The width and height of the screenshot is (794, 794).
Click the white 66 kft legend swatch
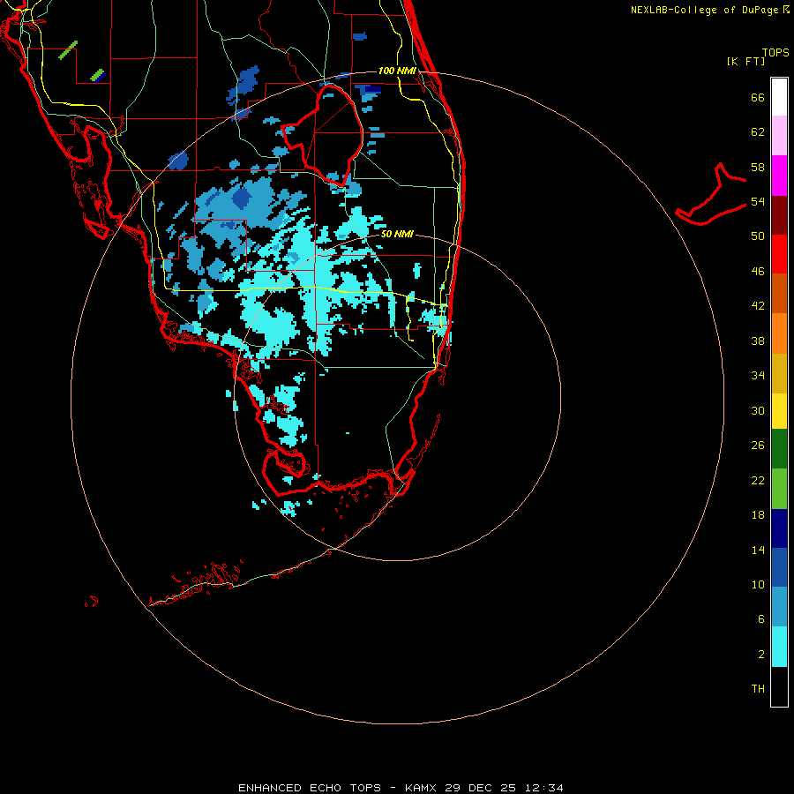[x=779, y=97]
